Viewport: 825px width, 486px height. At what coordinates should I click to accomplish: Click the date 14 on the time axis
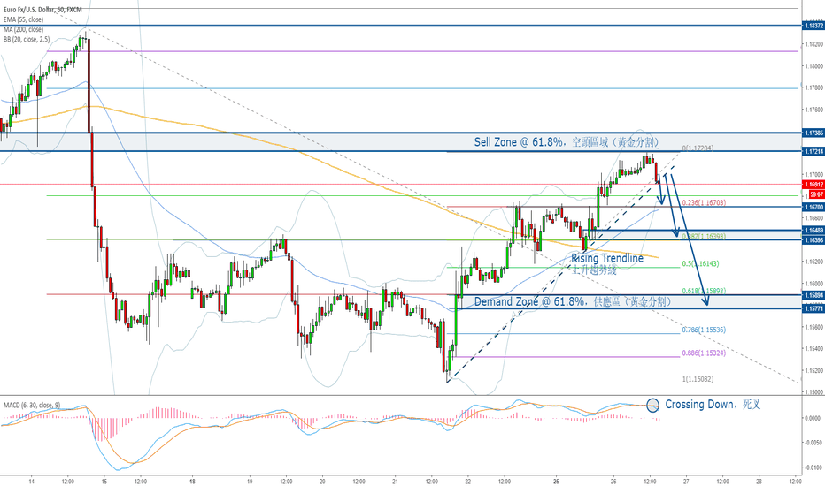click(x=32, y=481)
